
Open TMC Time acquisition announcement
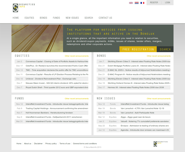click(51, 70)
